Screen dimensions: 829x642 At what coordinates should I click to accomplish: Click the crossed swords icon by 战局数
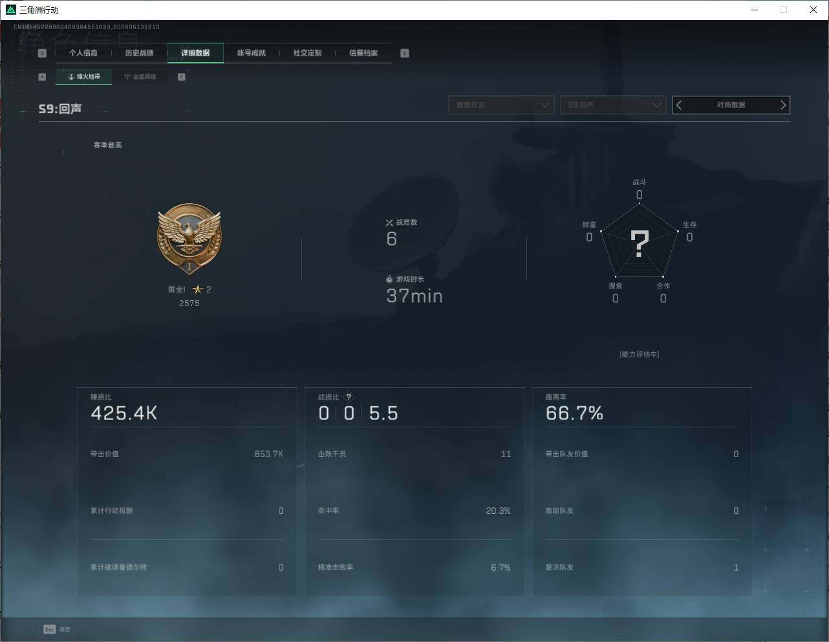(389, 223)
